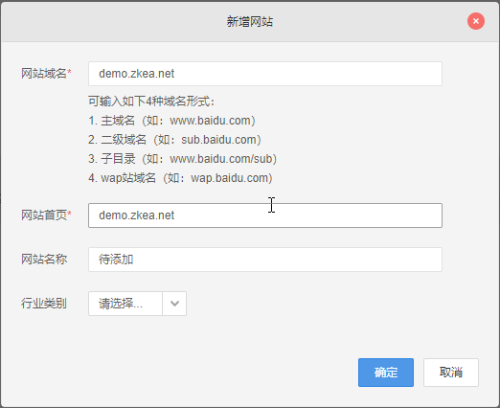Click the red asterisk beside 网站域名

(x=69, y=72)
